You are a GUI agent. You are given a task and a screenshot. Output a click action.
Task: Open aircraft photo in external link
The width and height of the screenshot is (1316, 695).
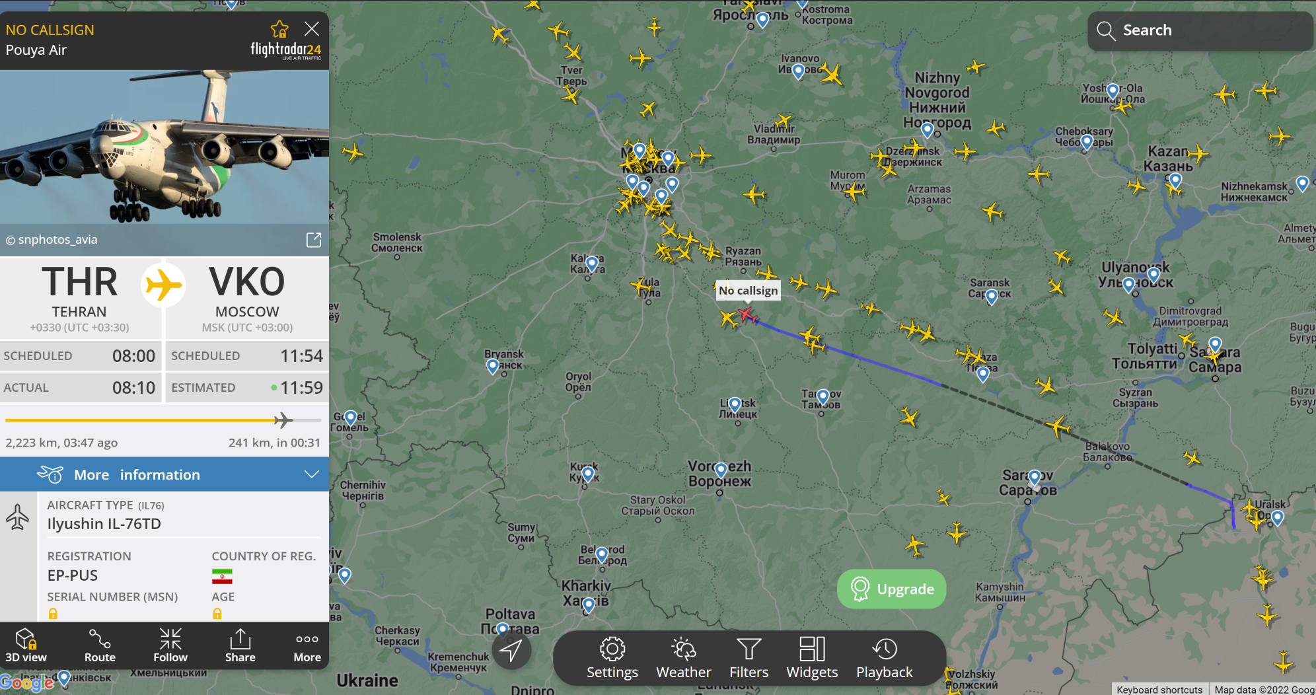(314, 240)
